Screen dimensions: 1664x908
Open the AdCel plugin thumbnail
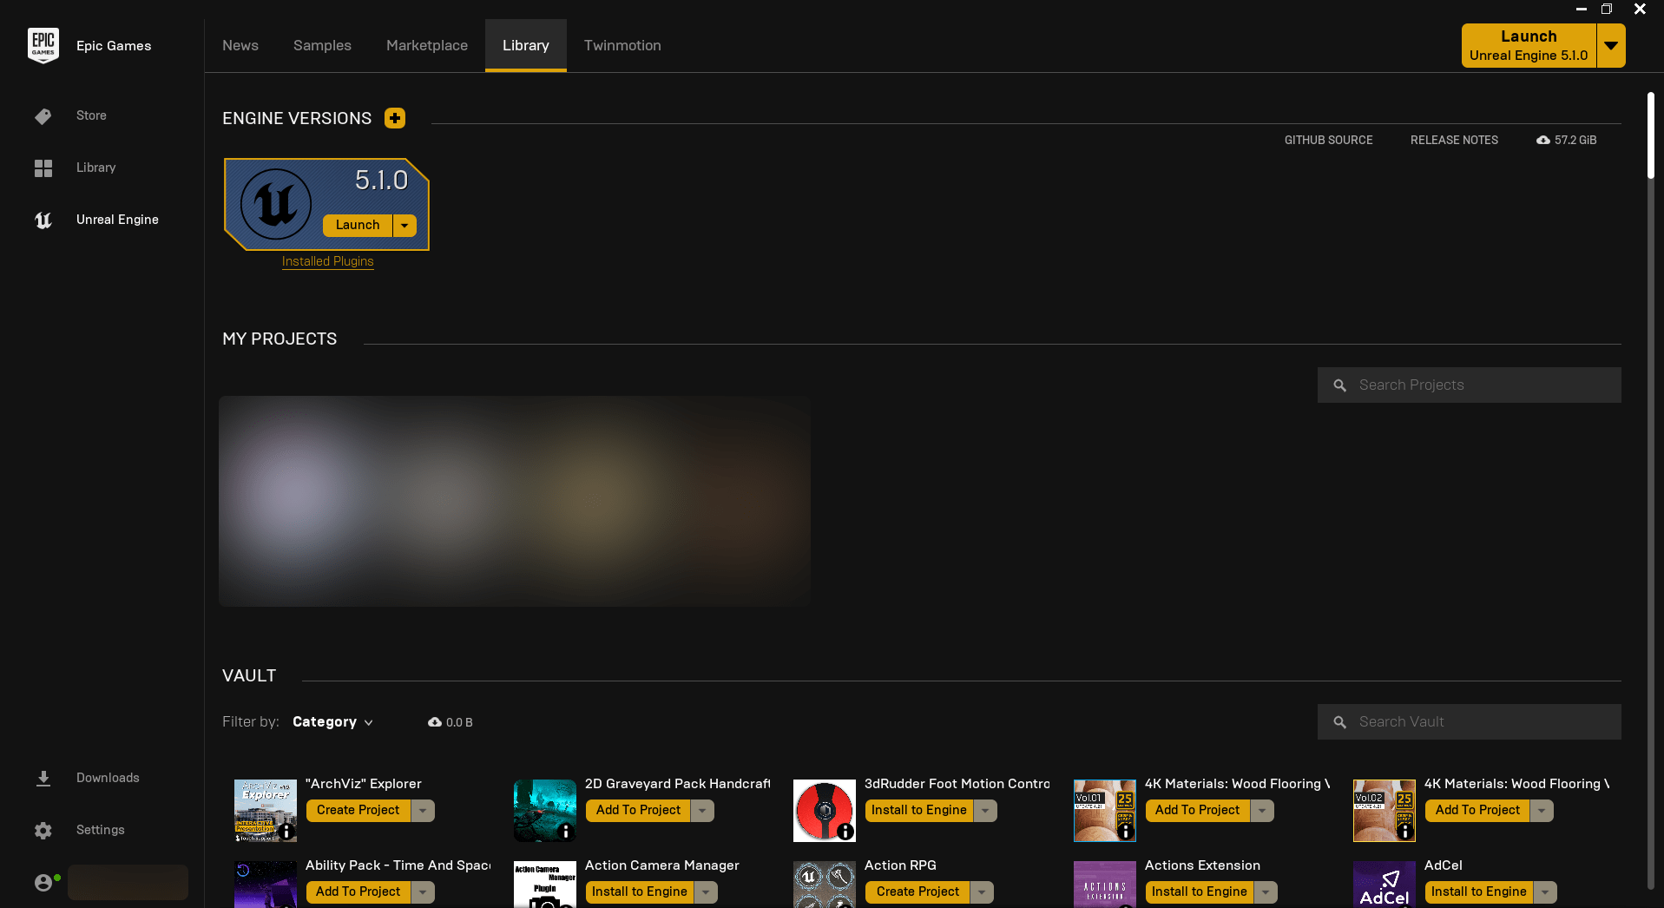click(1384, 885)
